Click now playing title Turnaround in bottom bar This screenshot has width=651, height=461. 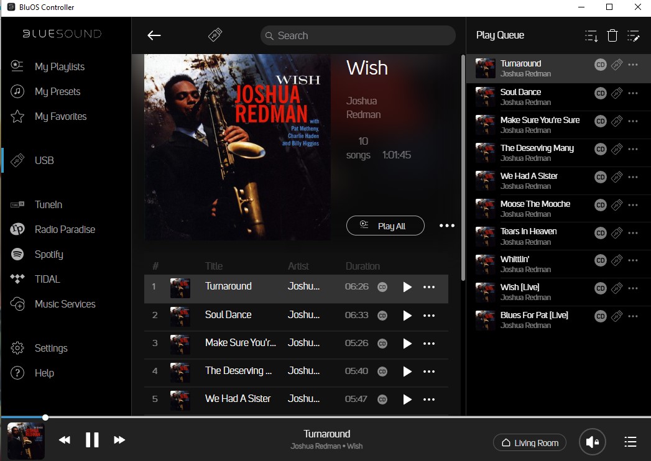point(327,434)
